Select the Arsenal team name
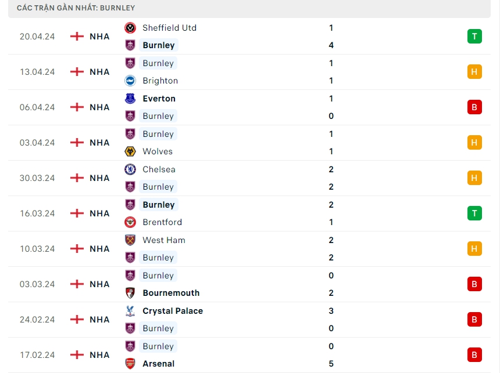 pyautogui.click(x=158, y=364)
